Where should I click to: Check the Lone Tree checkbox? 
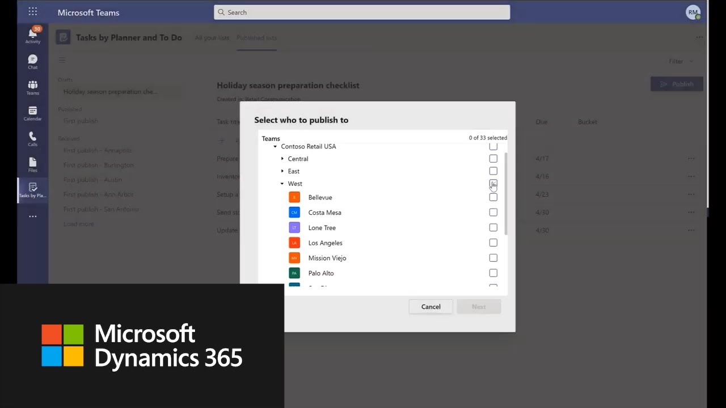point(493,228)
